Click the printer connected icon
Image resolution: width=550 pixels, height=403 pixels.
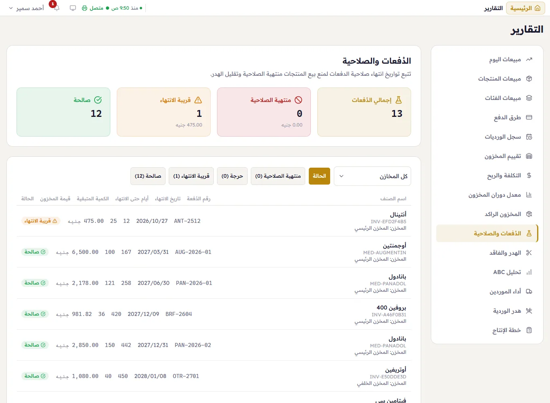click(x=85, y=8)
